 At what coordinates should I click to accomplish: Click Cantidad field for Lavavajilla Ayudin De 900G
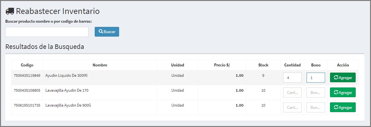(293, 107)
